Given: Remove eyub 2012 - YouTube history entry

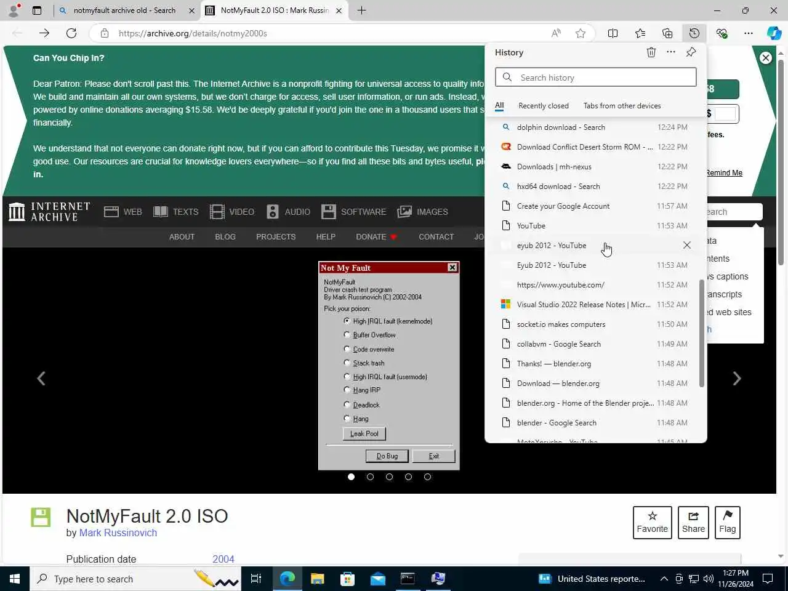Looking at the screenshot, I should pyautogui.click(x=687, y=245).
